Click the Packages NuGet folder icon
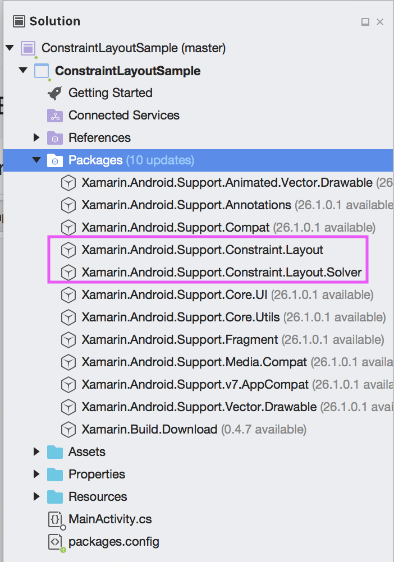 pyautogui.click(x=54, y=160)
